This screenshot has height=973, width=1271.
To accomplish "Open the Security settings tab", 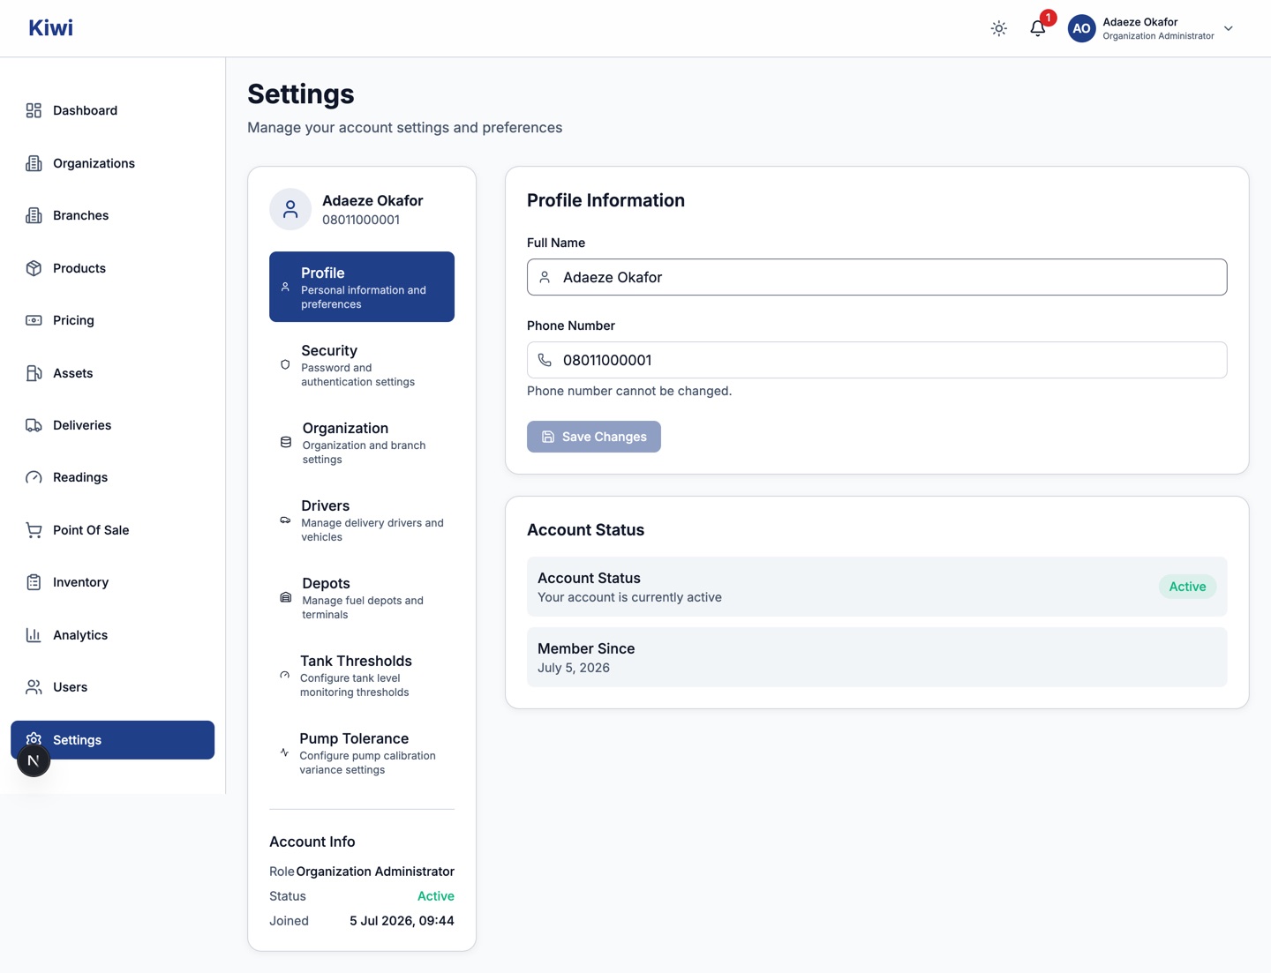I will 362,364.
